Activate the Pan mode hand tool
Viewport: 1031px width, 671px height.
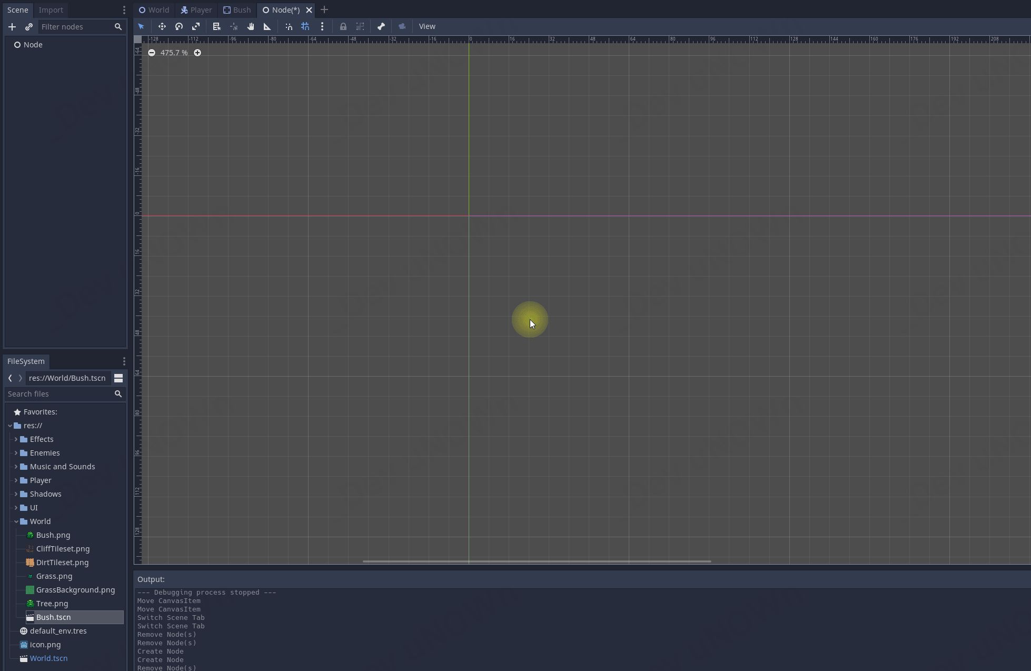click(251, 26)
